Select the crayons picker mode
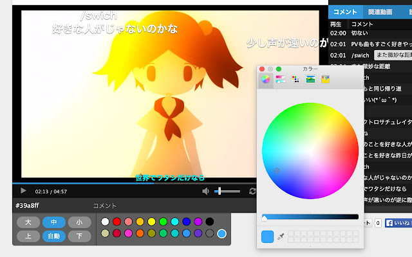This screenshot has height=257, width=412. point(325,79)
